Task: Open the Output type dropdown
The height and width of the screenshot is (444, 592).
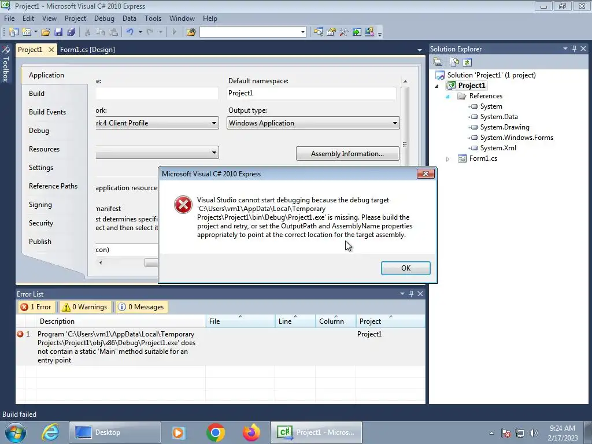Action: pos(395,123)
